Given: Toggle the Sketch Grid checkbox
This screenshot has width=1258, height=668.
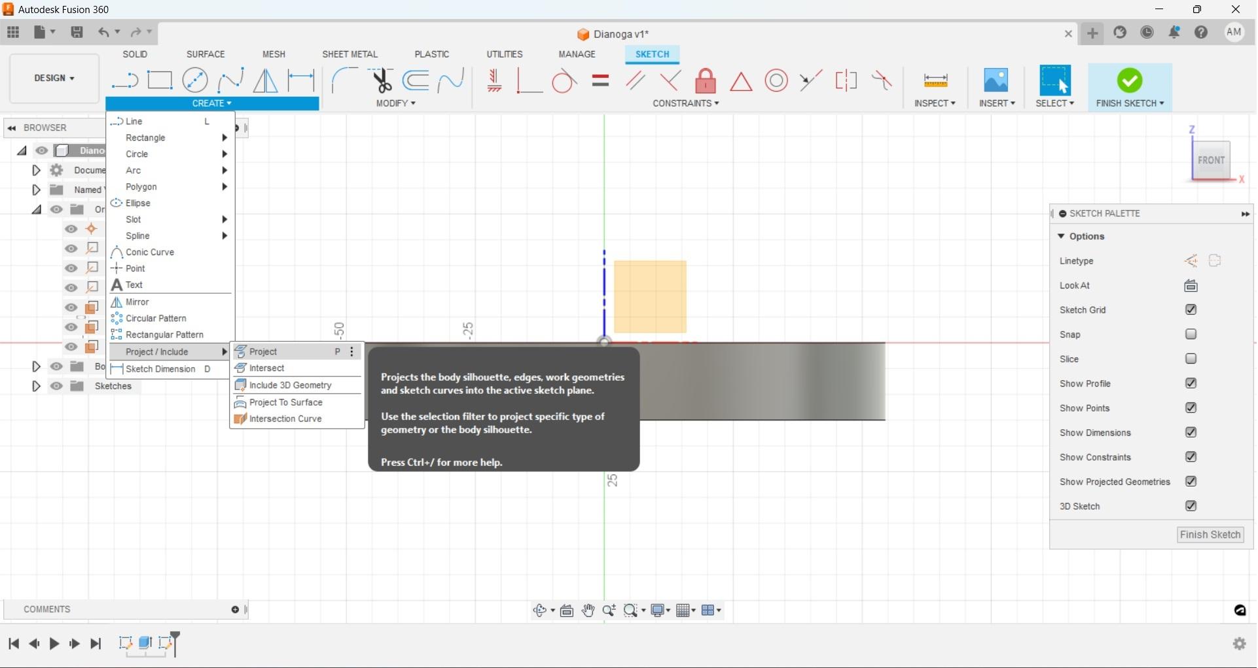Looking at the screenshot, I should coord(1191,309).
